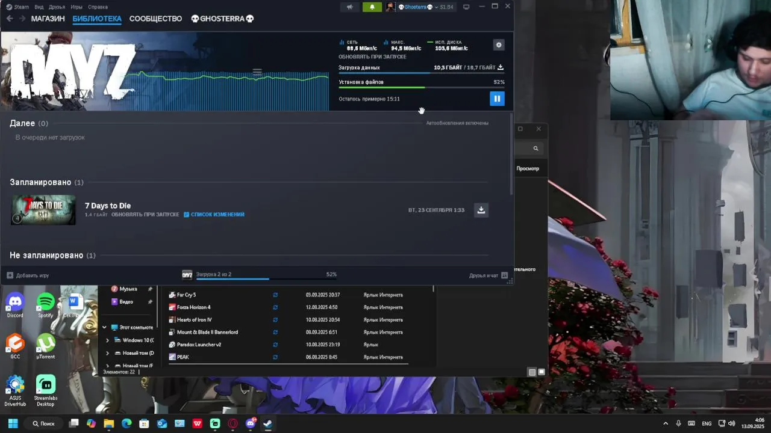Open the СООБЩЕСТВО tab

[x=155, y=19]
